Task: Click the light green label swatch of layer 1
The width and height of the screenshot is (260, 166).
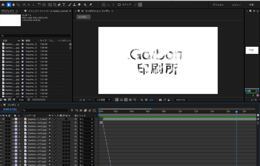Action: pyautogui.click(x=16, y=119)
